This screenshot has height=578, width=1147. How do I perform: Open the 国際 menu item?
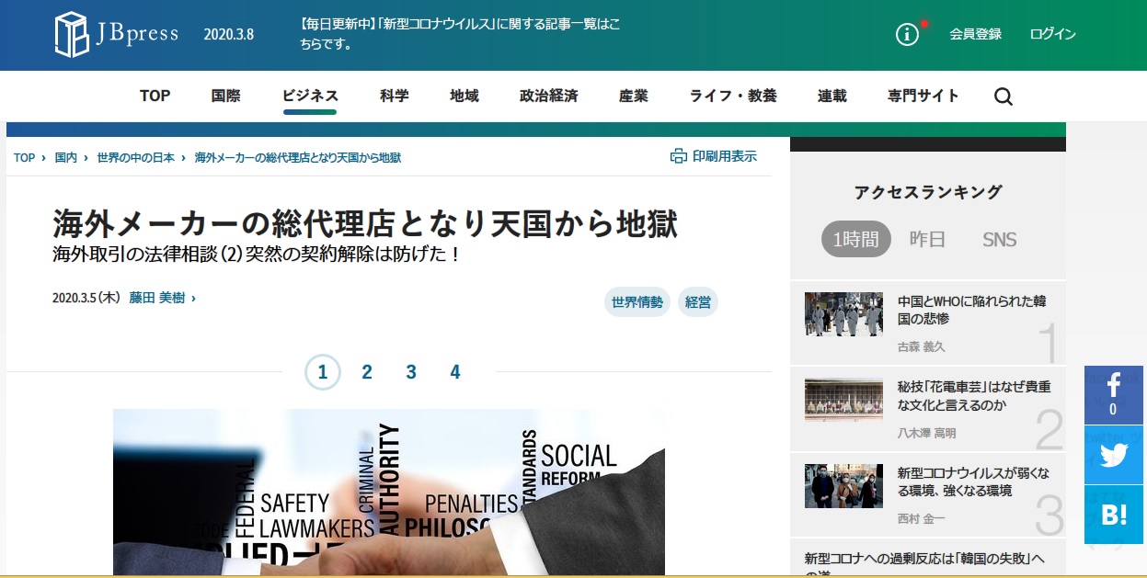pyautogui.click(x=225, y=96)
